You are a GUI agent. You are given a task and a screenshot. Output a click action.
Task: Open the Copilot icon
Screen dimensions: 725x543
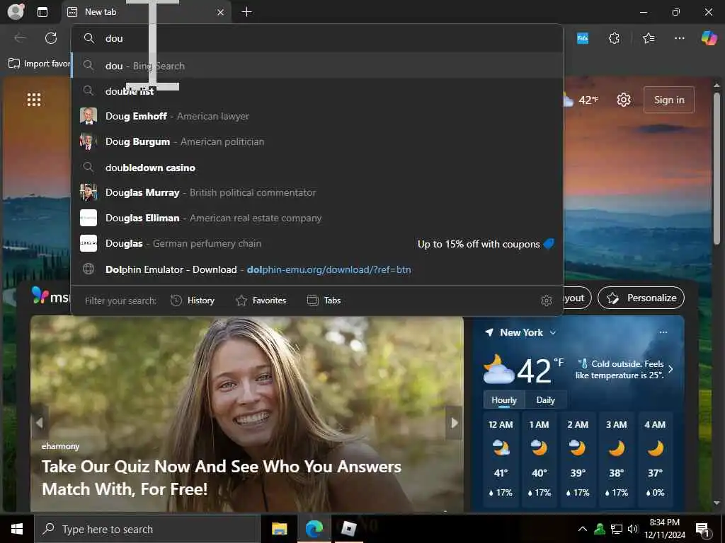[709, 38]
